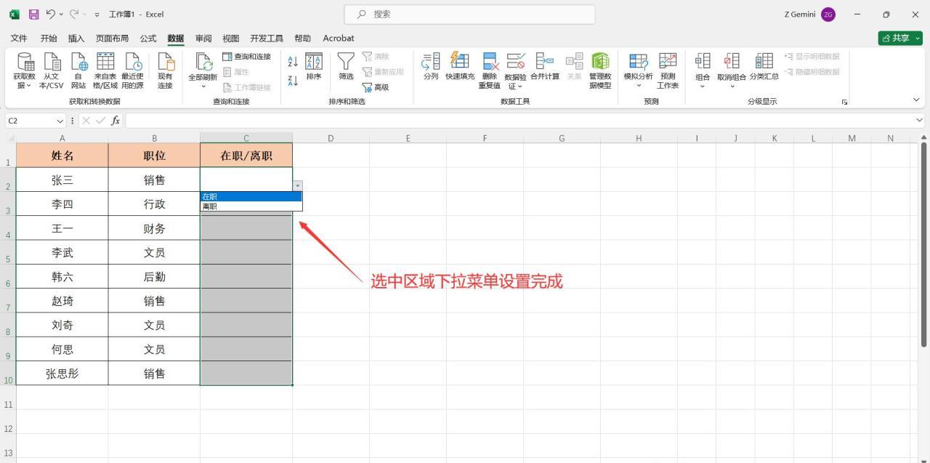Viewport: 930px width, 463px height.
Task: Click header cell 在职/离职
Action: 246,156
